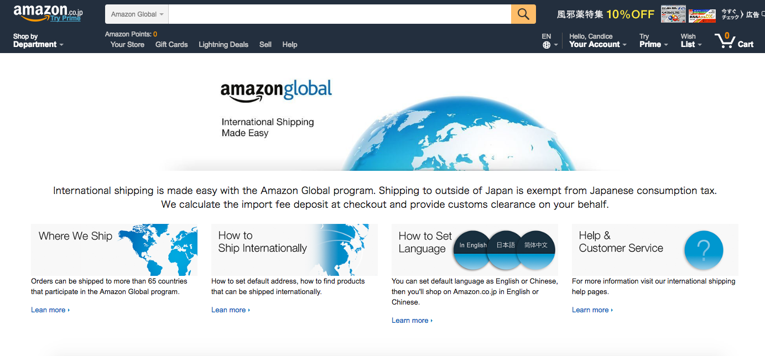Open the Amazon Global search category dropdown
Viewport: 765px width, 356px height.
pos(137,14)
